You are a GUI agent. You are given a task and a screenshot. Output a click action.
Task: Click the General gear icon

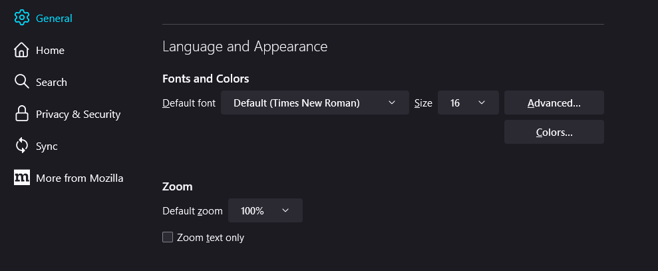[x=22, y=18]
